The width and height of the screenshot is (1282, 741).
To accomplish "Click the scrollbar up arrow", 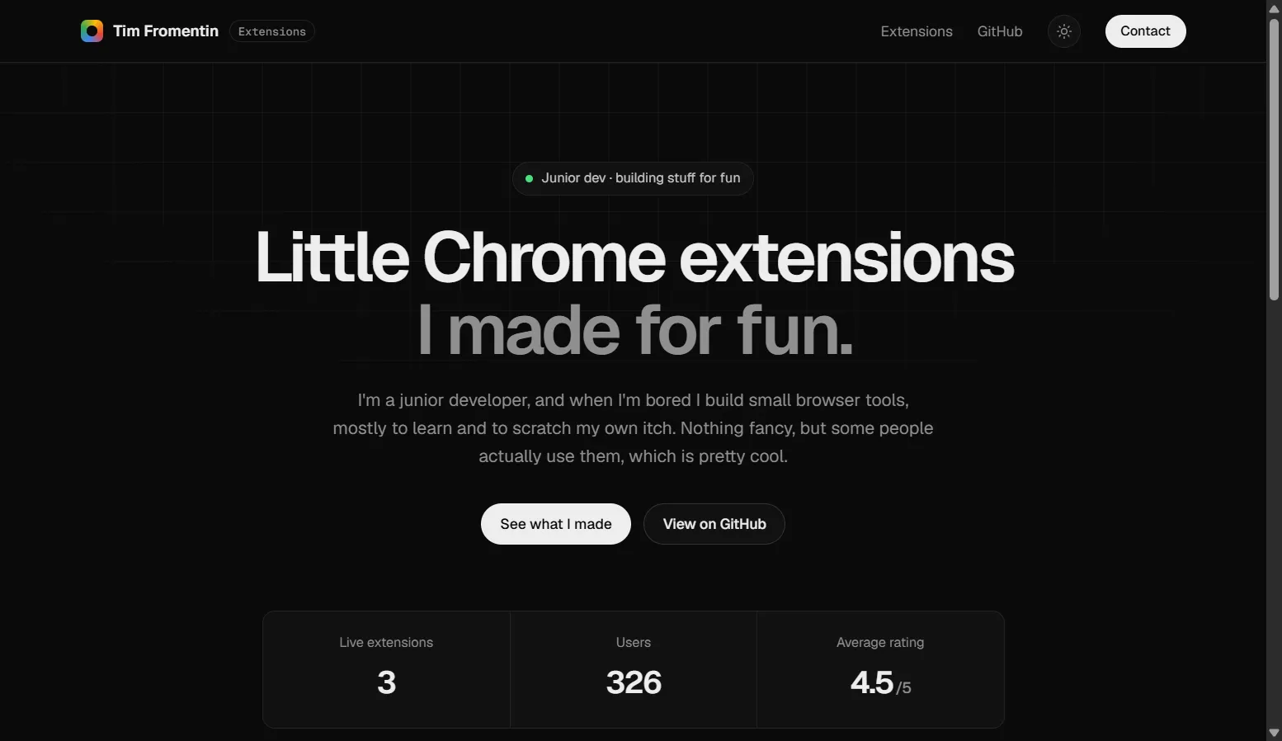I will coord(1274,7).
